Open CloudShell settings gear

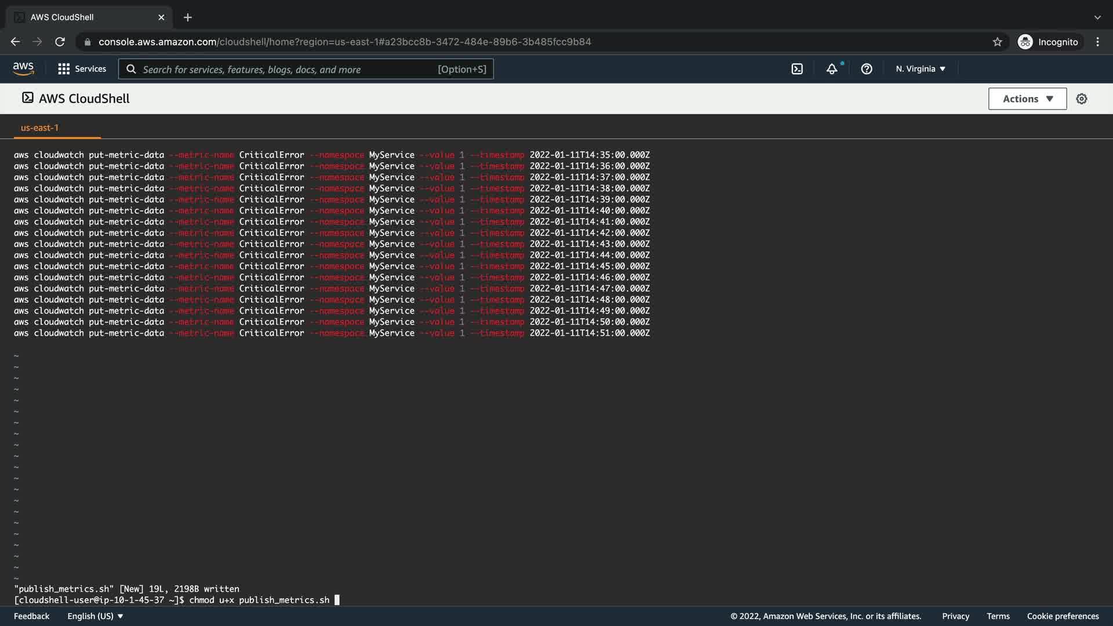(1081, 99)
